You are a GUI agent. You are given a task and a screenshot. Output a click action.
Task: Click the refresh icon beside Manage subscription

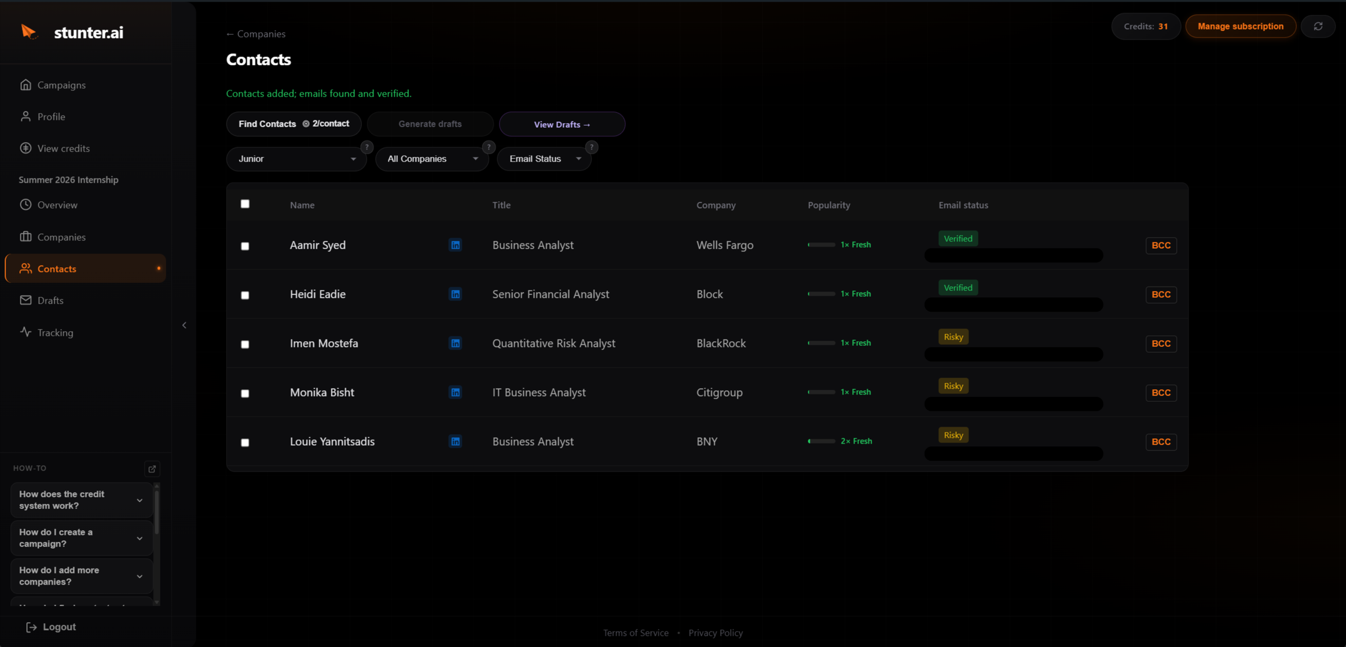(1318, 27)
